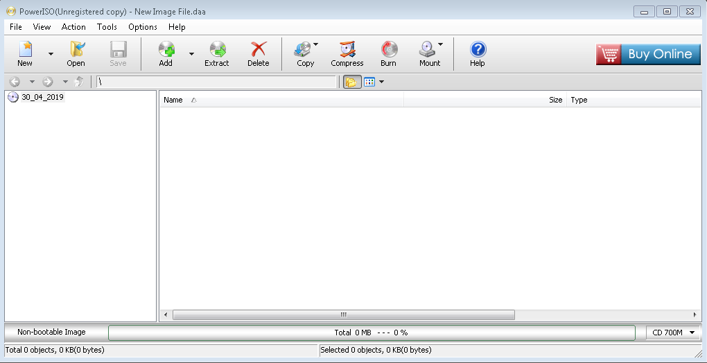This screenshot has height=363, width=707.
Task: Open the view mode dropdown arrow
Action: click(x=381, y=82)
